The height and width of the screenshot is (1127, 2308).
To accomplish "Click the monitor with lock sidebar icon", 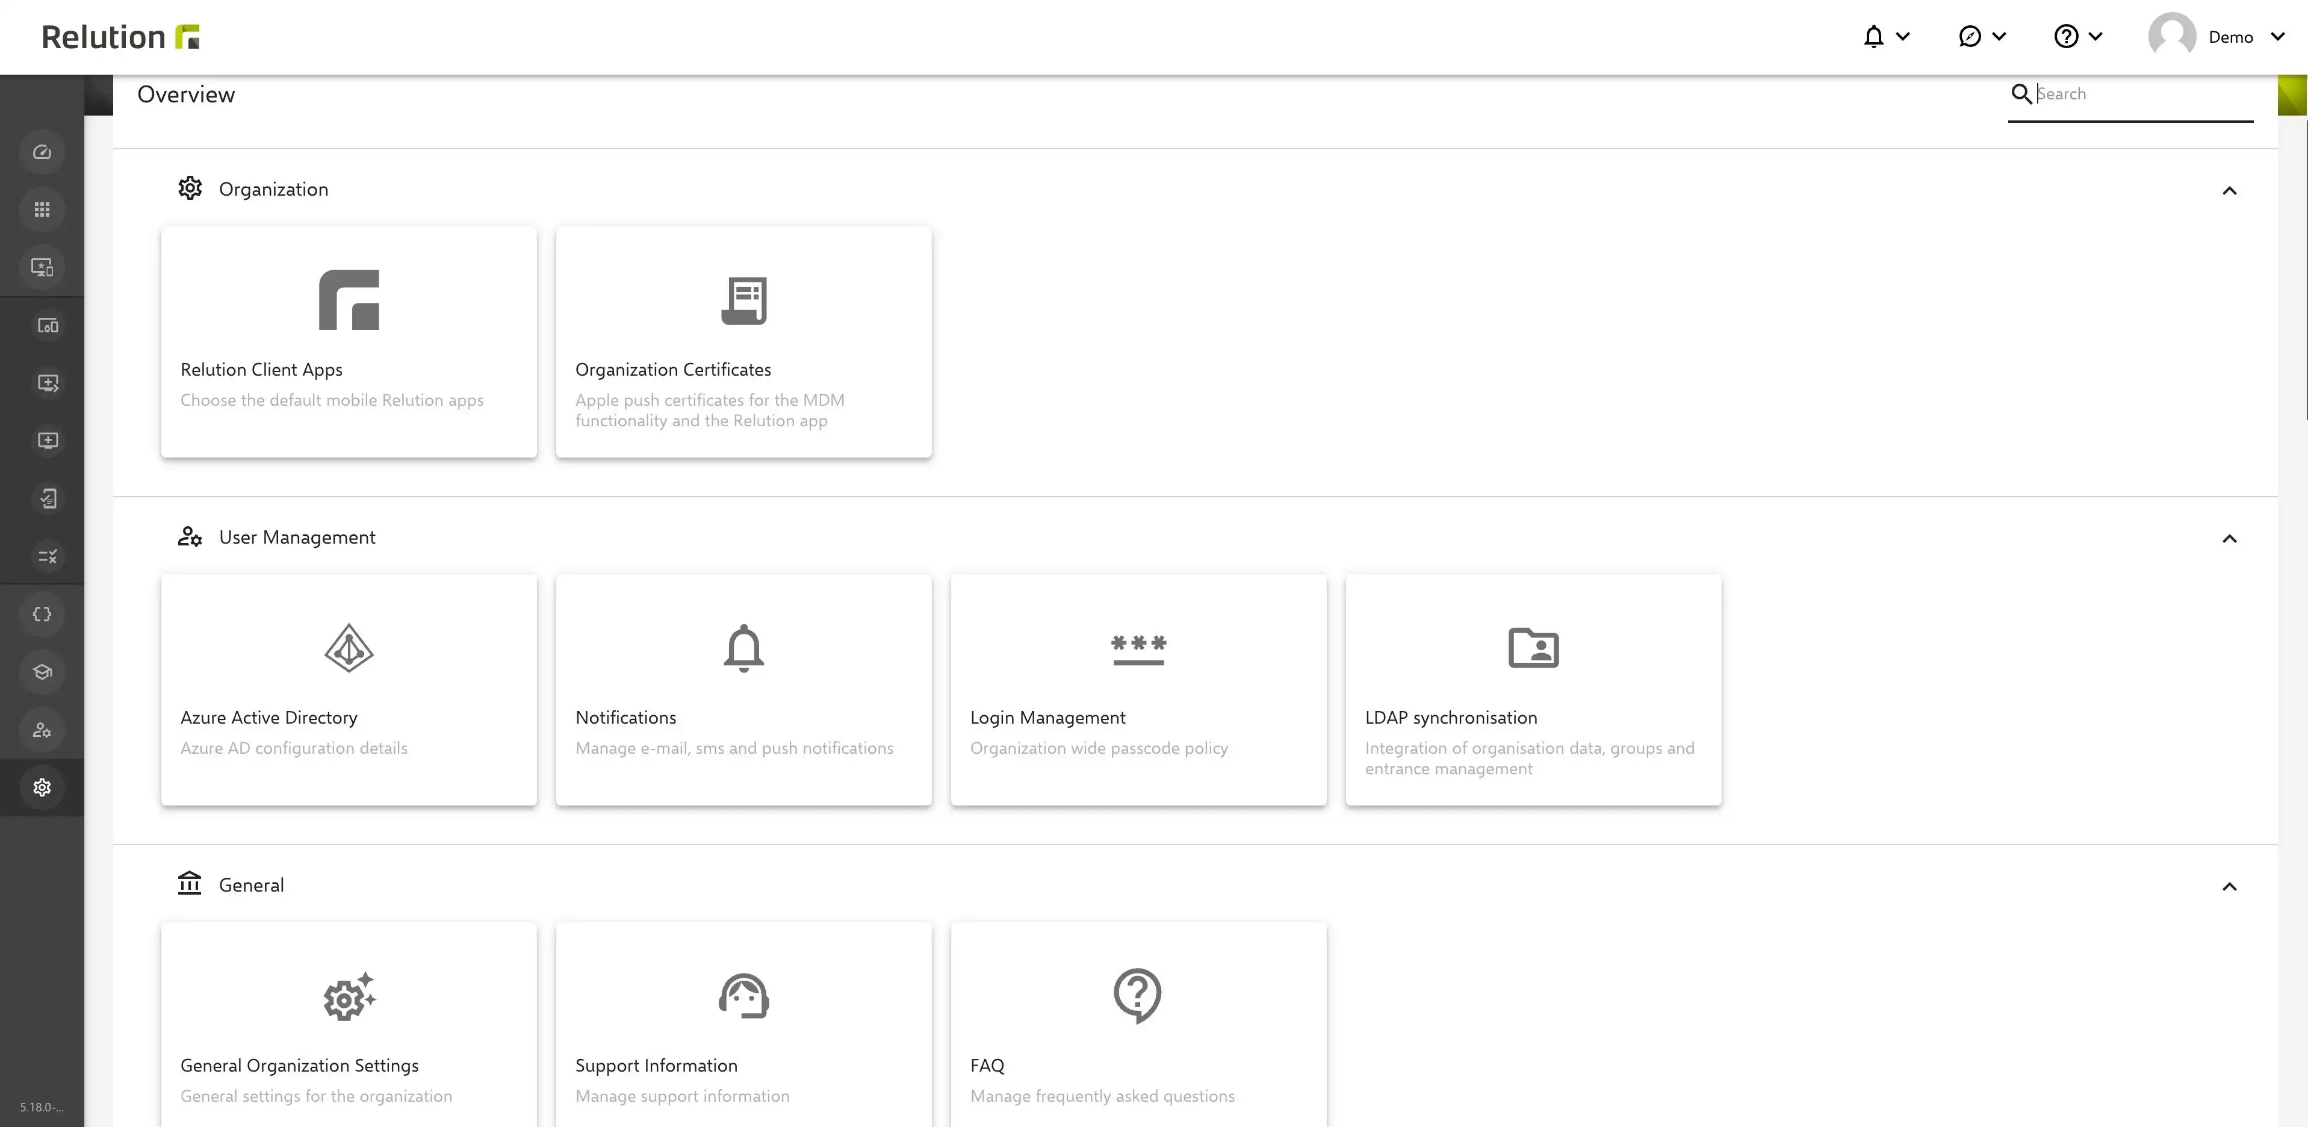I will point(42,267).
